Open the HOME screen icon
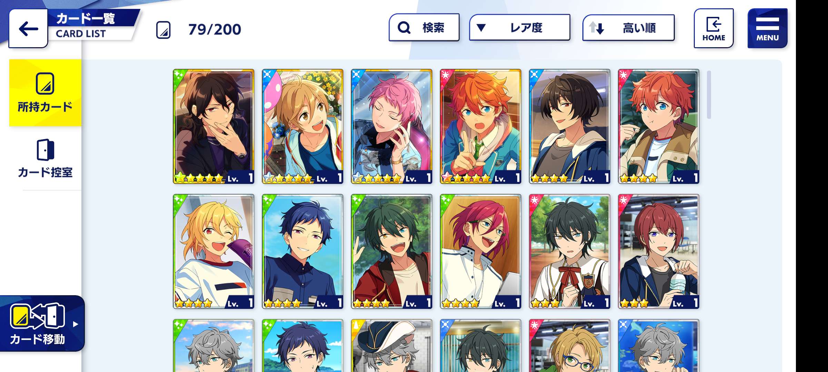The width and height of the screenshot is (828, 372). point(713,28)
